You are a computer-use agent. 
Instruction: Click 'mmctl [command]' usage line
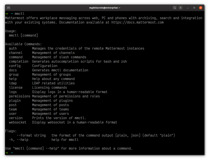(23, 35)
